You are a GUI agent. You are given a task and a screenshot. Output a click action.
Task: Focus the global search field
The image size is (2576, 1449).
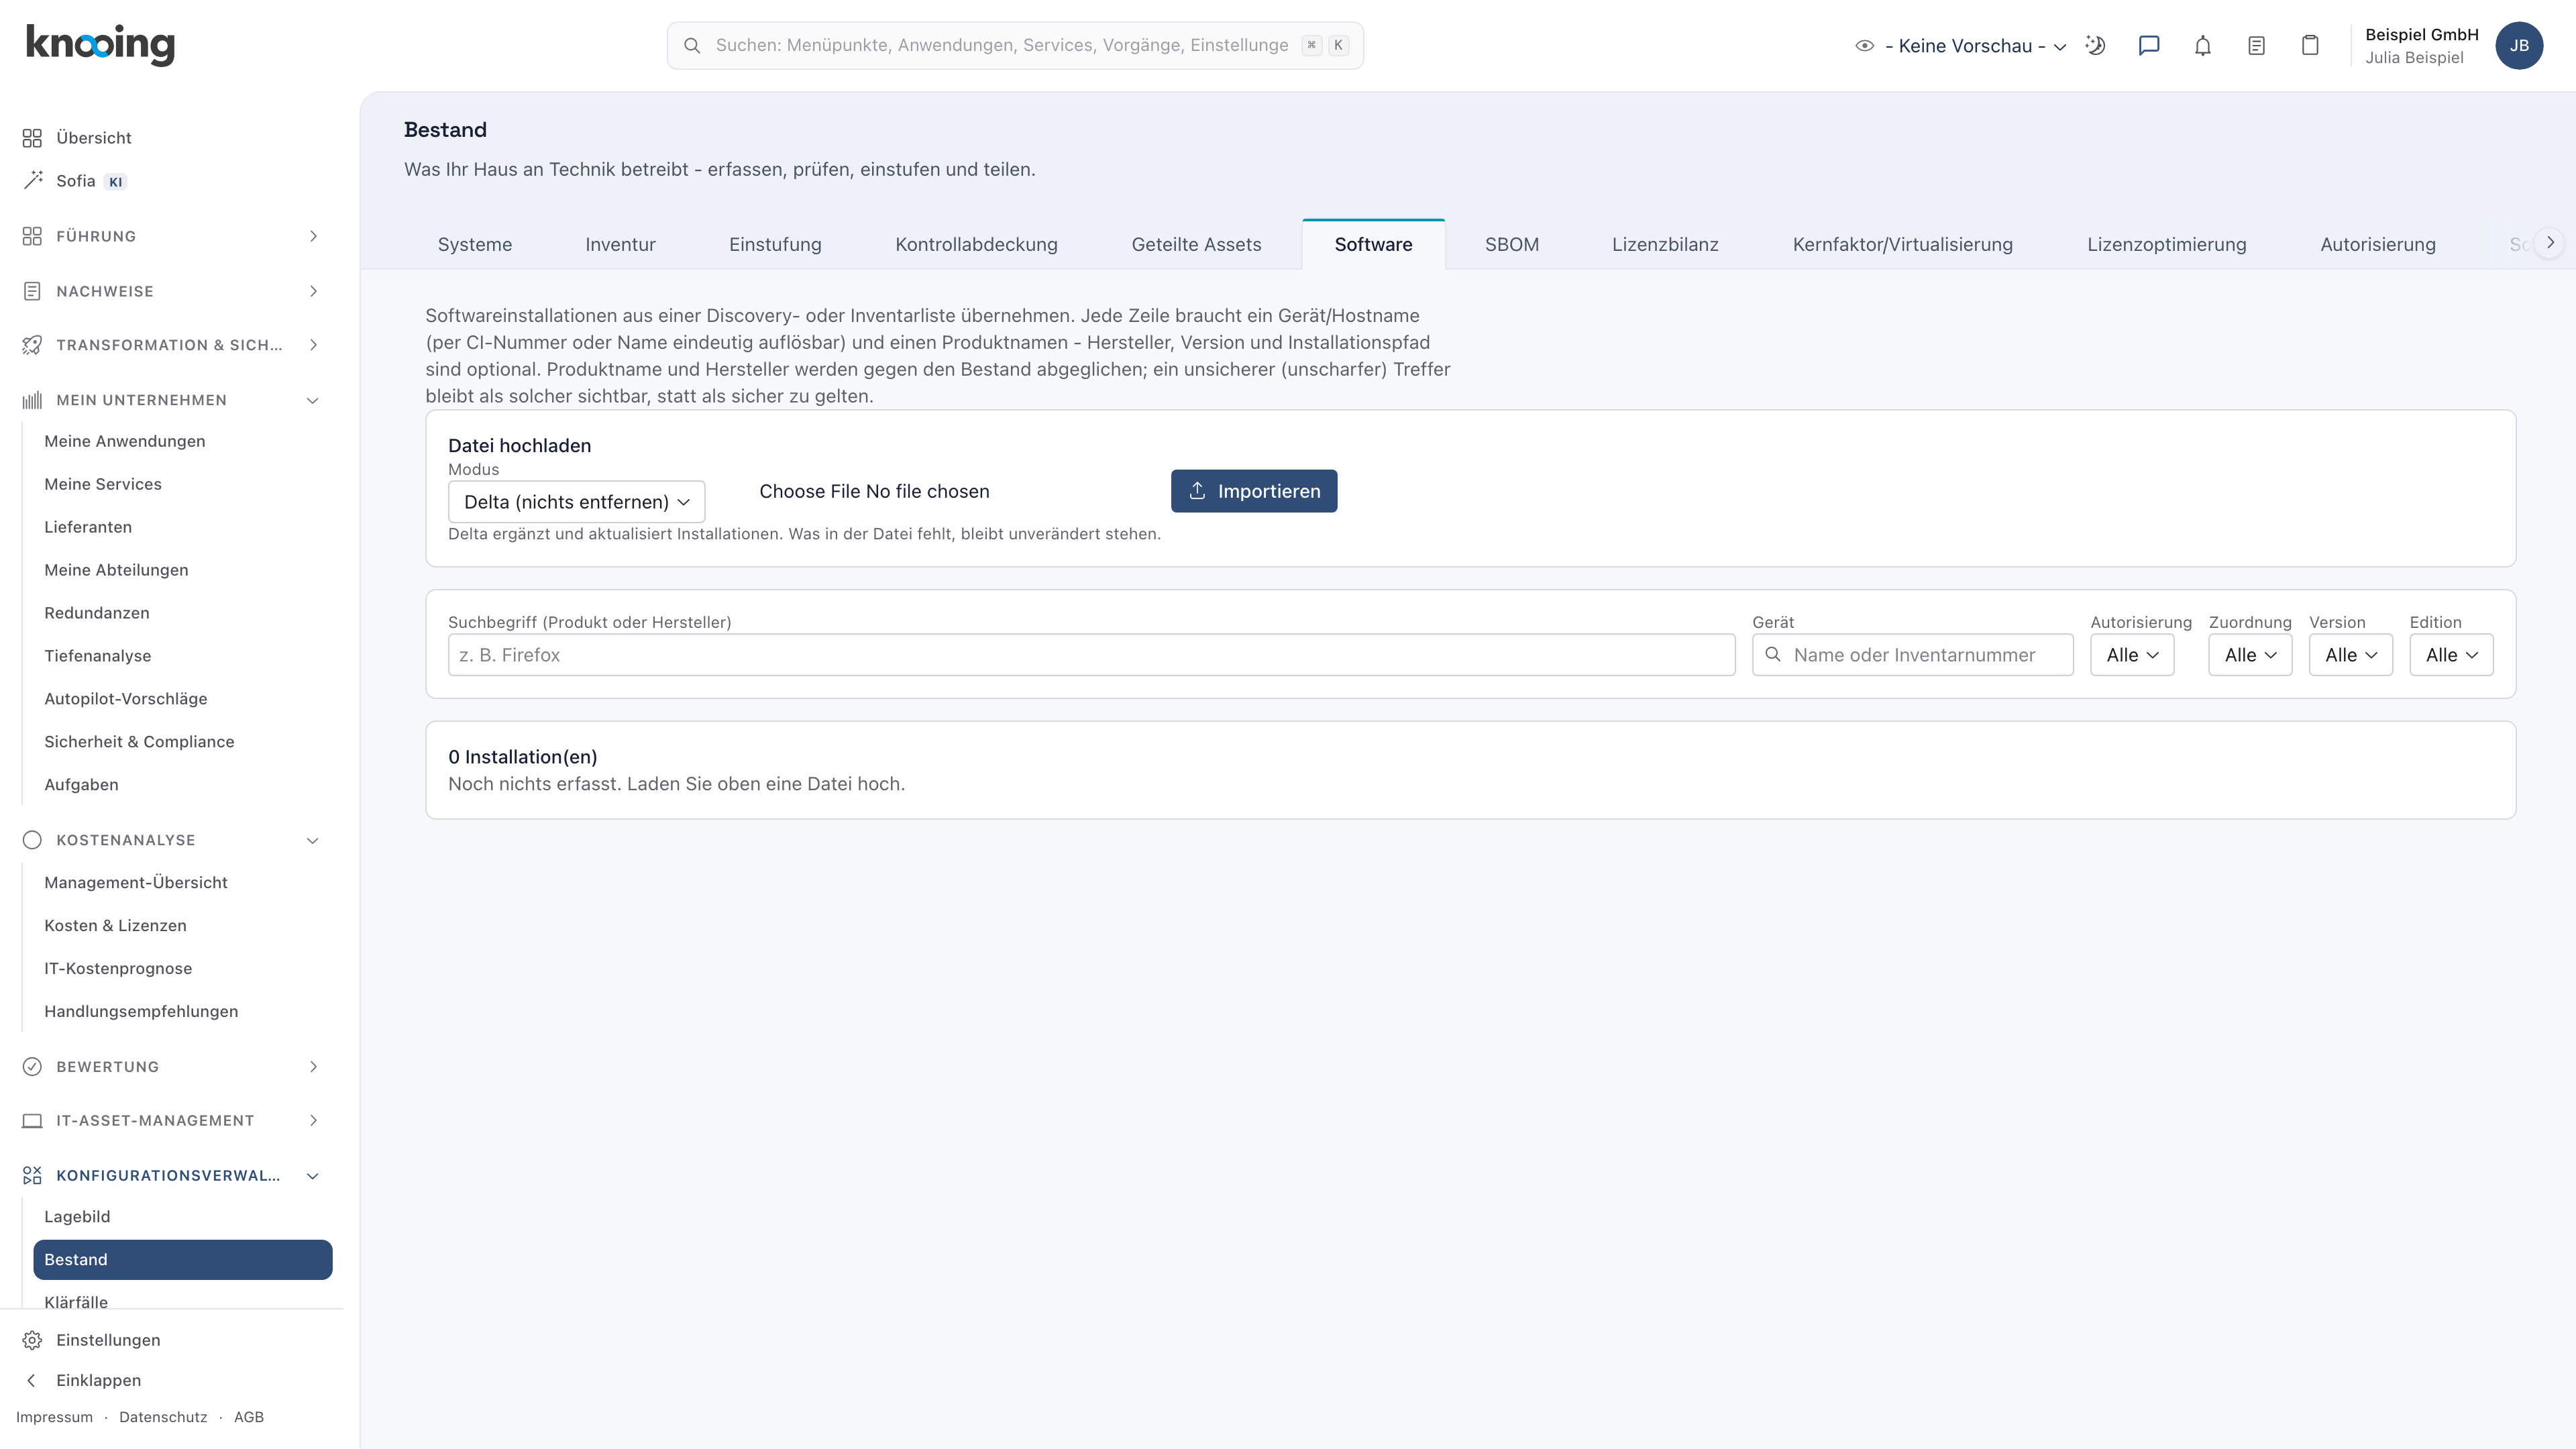(x=1015, y=45)
